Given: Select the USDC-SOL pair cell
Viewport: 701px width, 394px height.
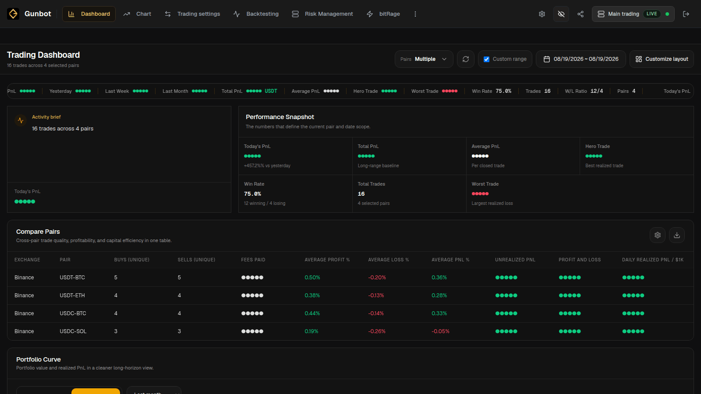Looking at the screenshot, I should (x=73, y=331).
